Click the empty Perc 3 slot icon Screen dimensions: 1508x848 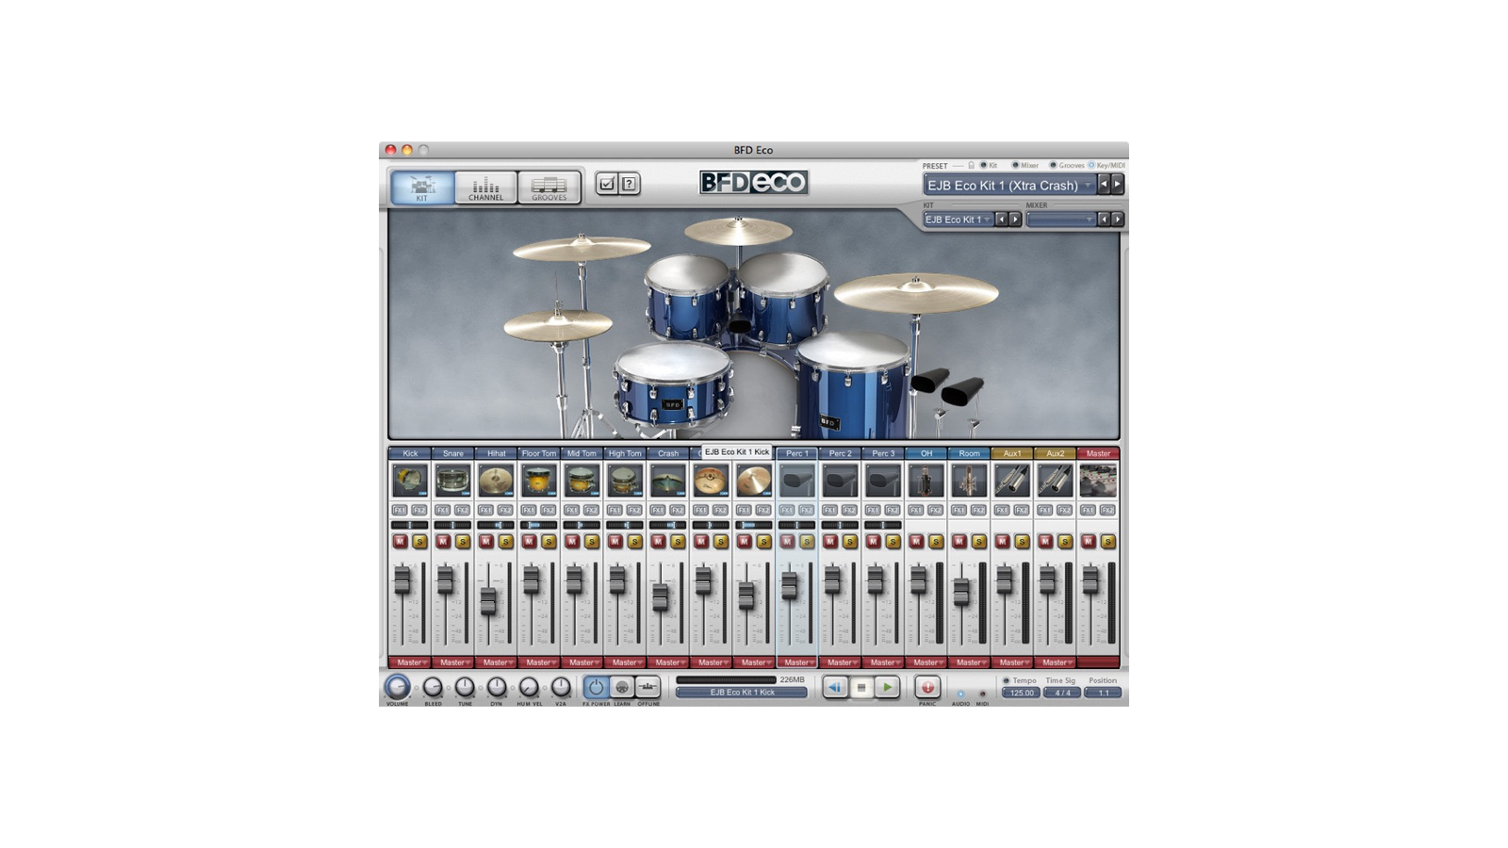pos(882,481)
